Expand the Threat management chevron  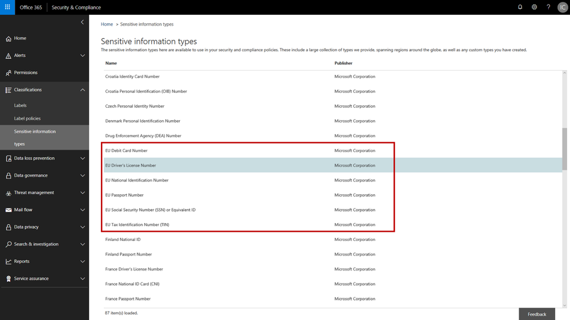[x=83, y=192]
